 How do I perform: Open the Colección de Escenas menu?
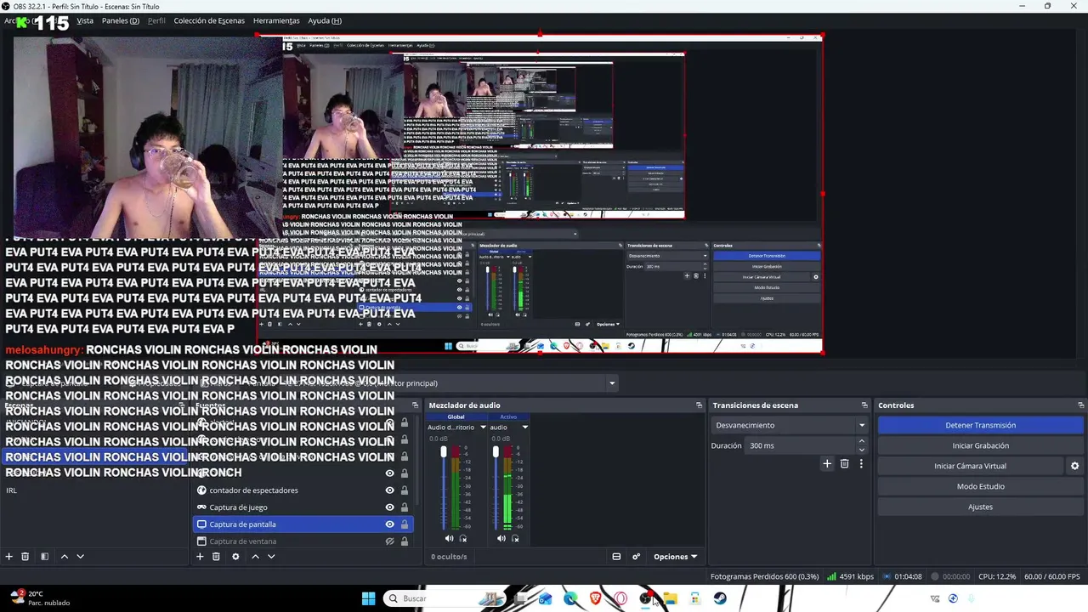tap(209, 20)
